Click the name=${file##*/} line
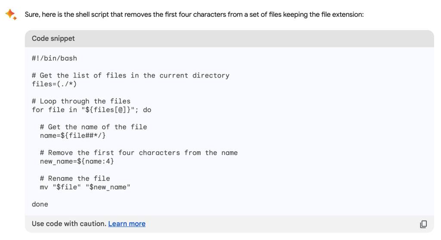Viewport: 441px width, 240px height. click(x=73, y=136)
